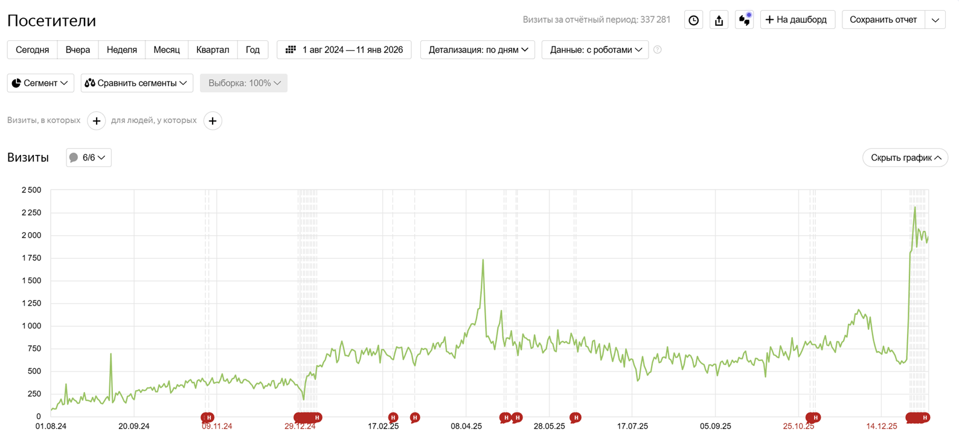
Task: Click the export/share report icon
Action: 719,20
